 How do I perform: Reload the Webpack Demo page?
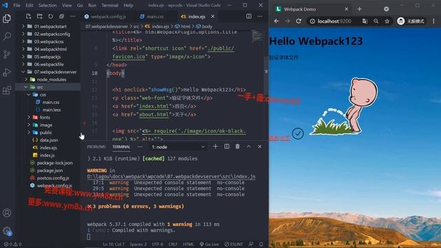click(298, 21)
